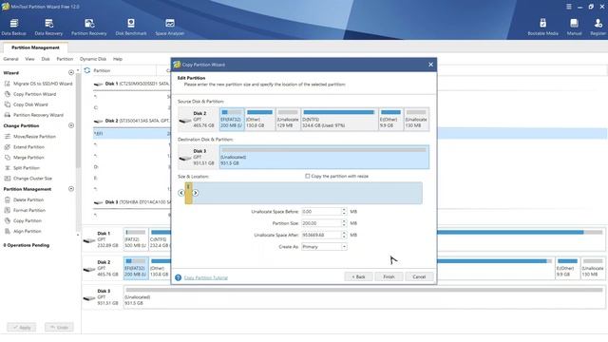Refresh the partition list

click(87, 70)
